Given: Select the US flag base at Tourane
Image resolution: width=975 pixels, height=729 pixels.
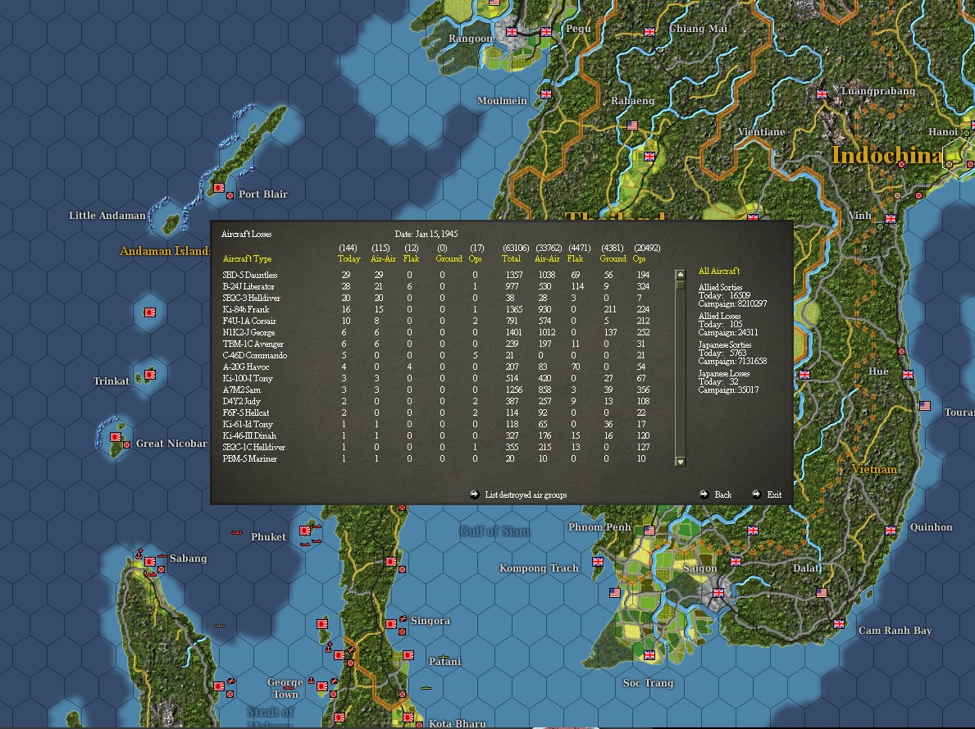Looking at the screenshot, I should click(925, 406).
